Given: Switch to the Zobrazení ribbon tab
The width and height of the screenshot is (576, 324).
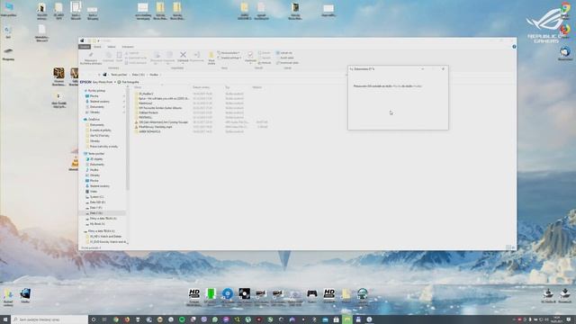Looking at the screenshot, I should [128, 47].
